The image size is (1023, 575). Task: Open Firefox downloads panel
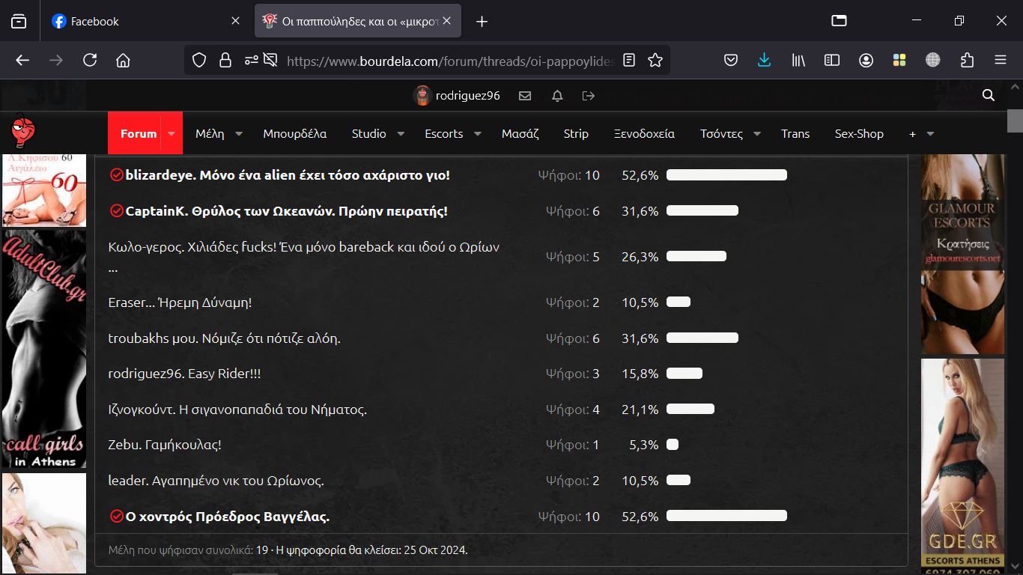click(x=764, y=61)
